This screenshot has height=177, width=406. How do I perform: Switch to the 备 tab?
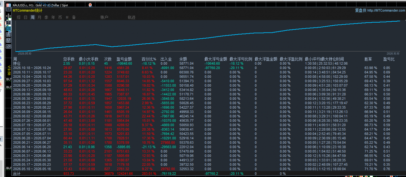click(x=74, y=17)
